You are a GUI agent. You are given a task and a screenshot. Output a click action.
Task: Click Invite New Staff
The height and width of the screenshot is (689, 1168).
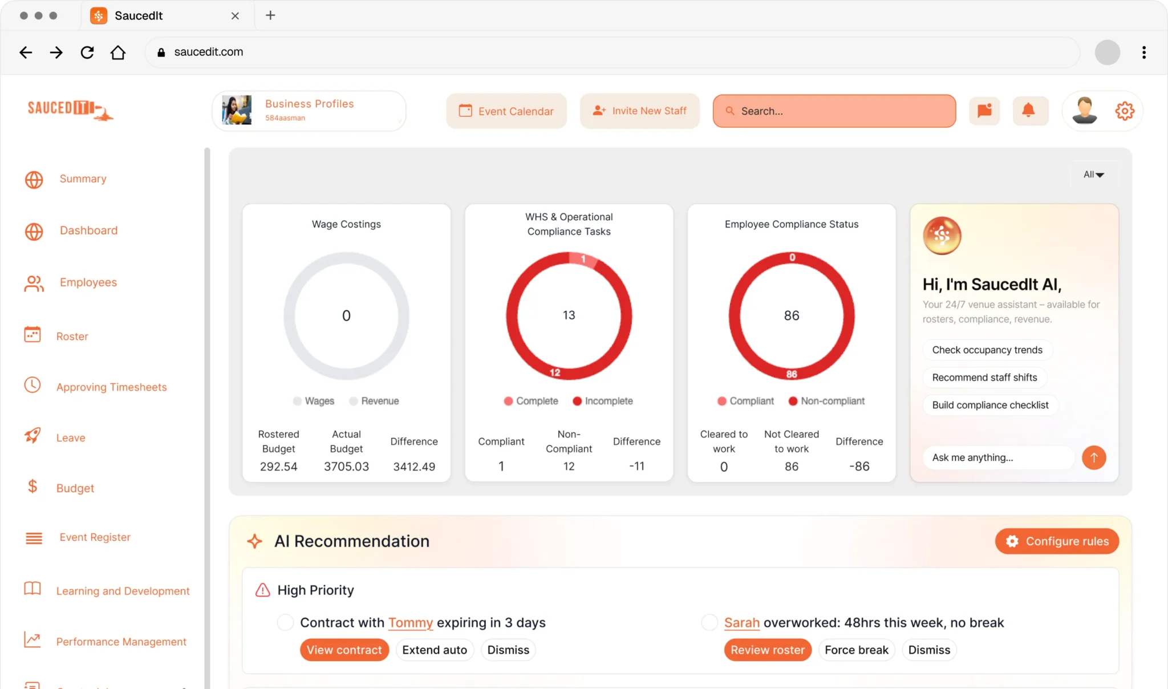point(640,111)
